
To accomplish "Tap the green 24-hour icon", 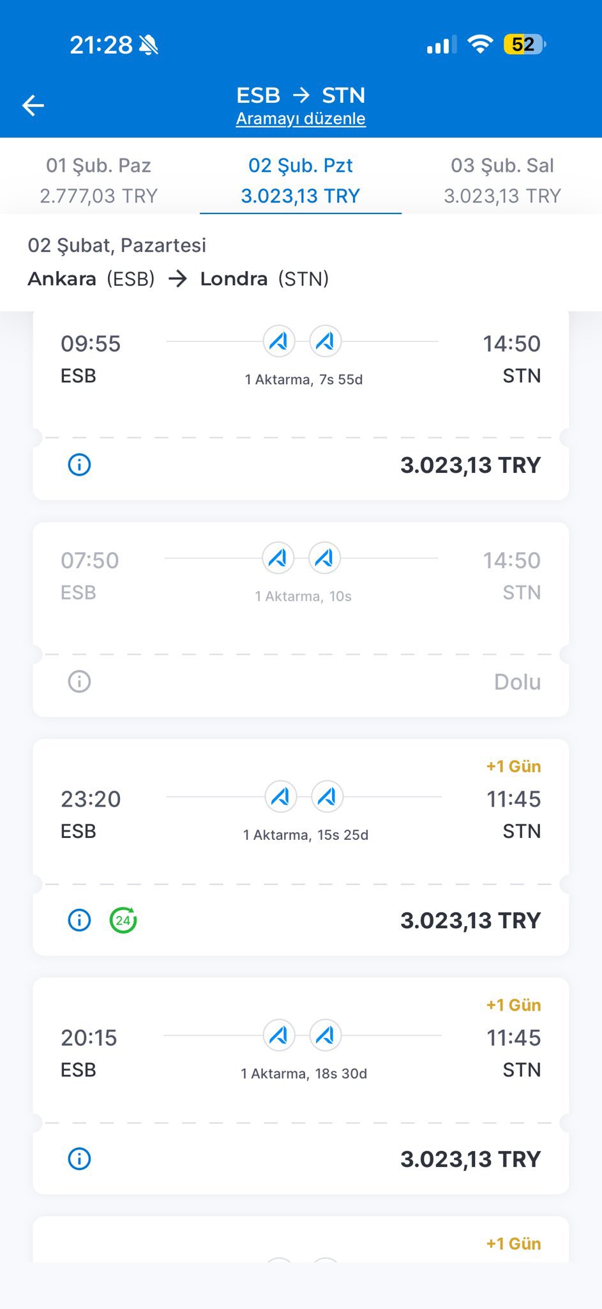I will click(123, 920).
